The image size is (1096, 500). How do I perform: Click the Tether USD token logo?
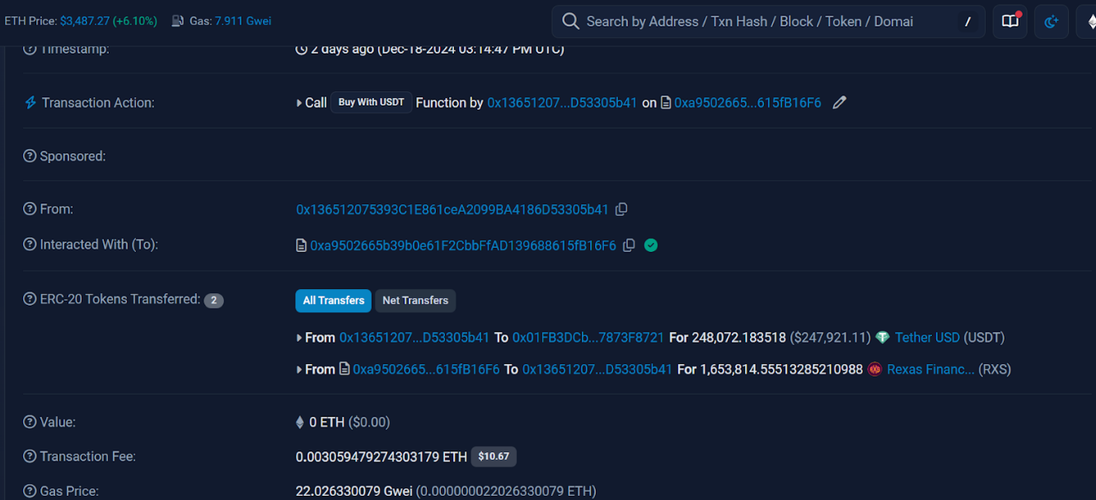tap(883, 337)
